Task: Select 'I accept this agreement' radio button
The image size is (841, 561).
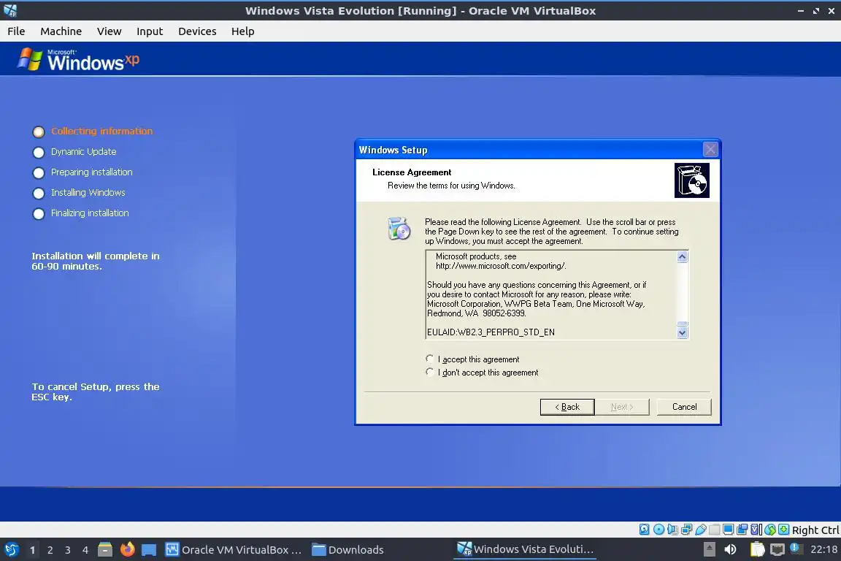Action: (x=429, y=359)
